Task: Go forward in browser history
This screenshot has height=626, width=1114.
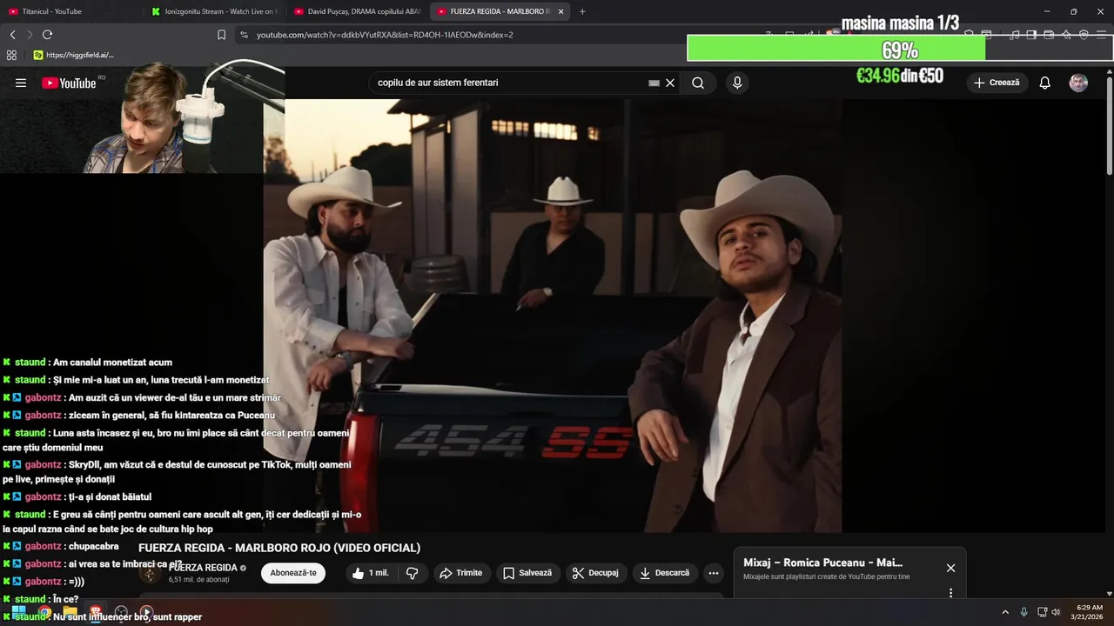Action: (x=30, y=35)
